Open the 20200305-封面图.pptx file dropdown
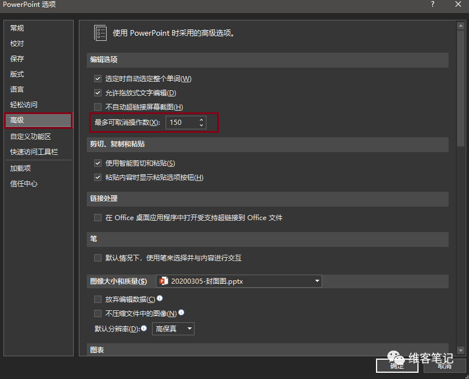The image size is (469, 379). pos(239,281)
